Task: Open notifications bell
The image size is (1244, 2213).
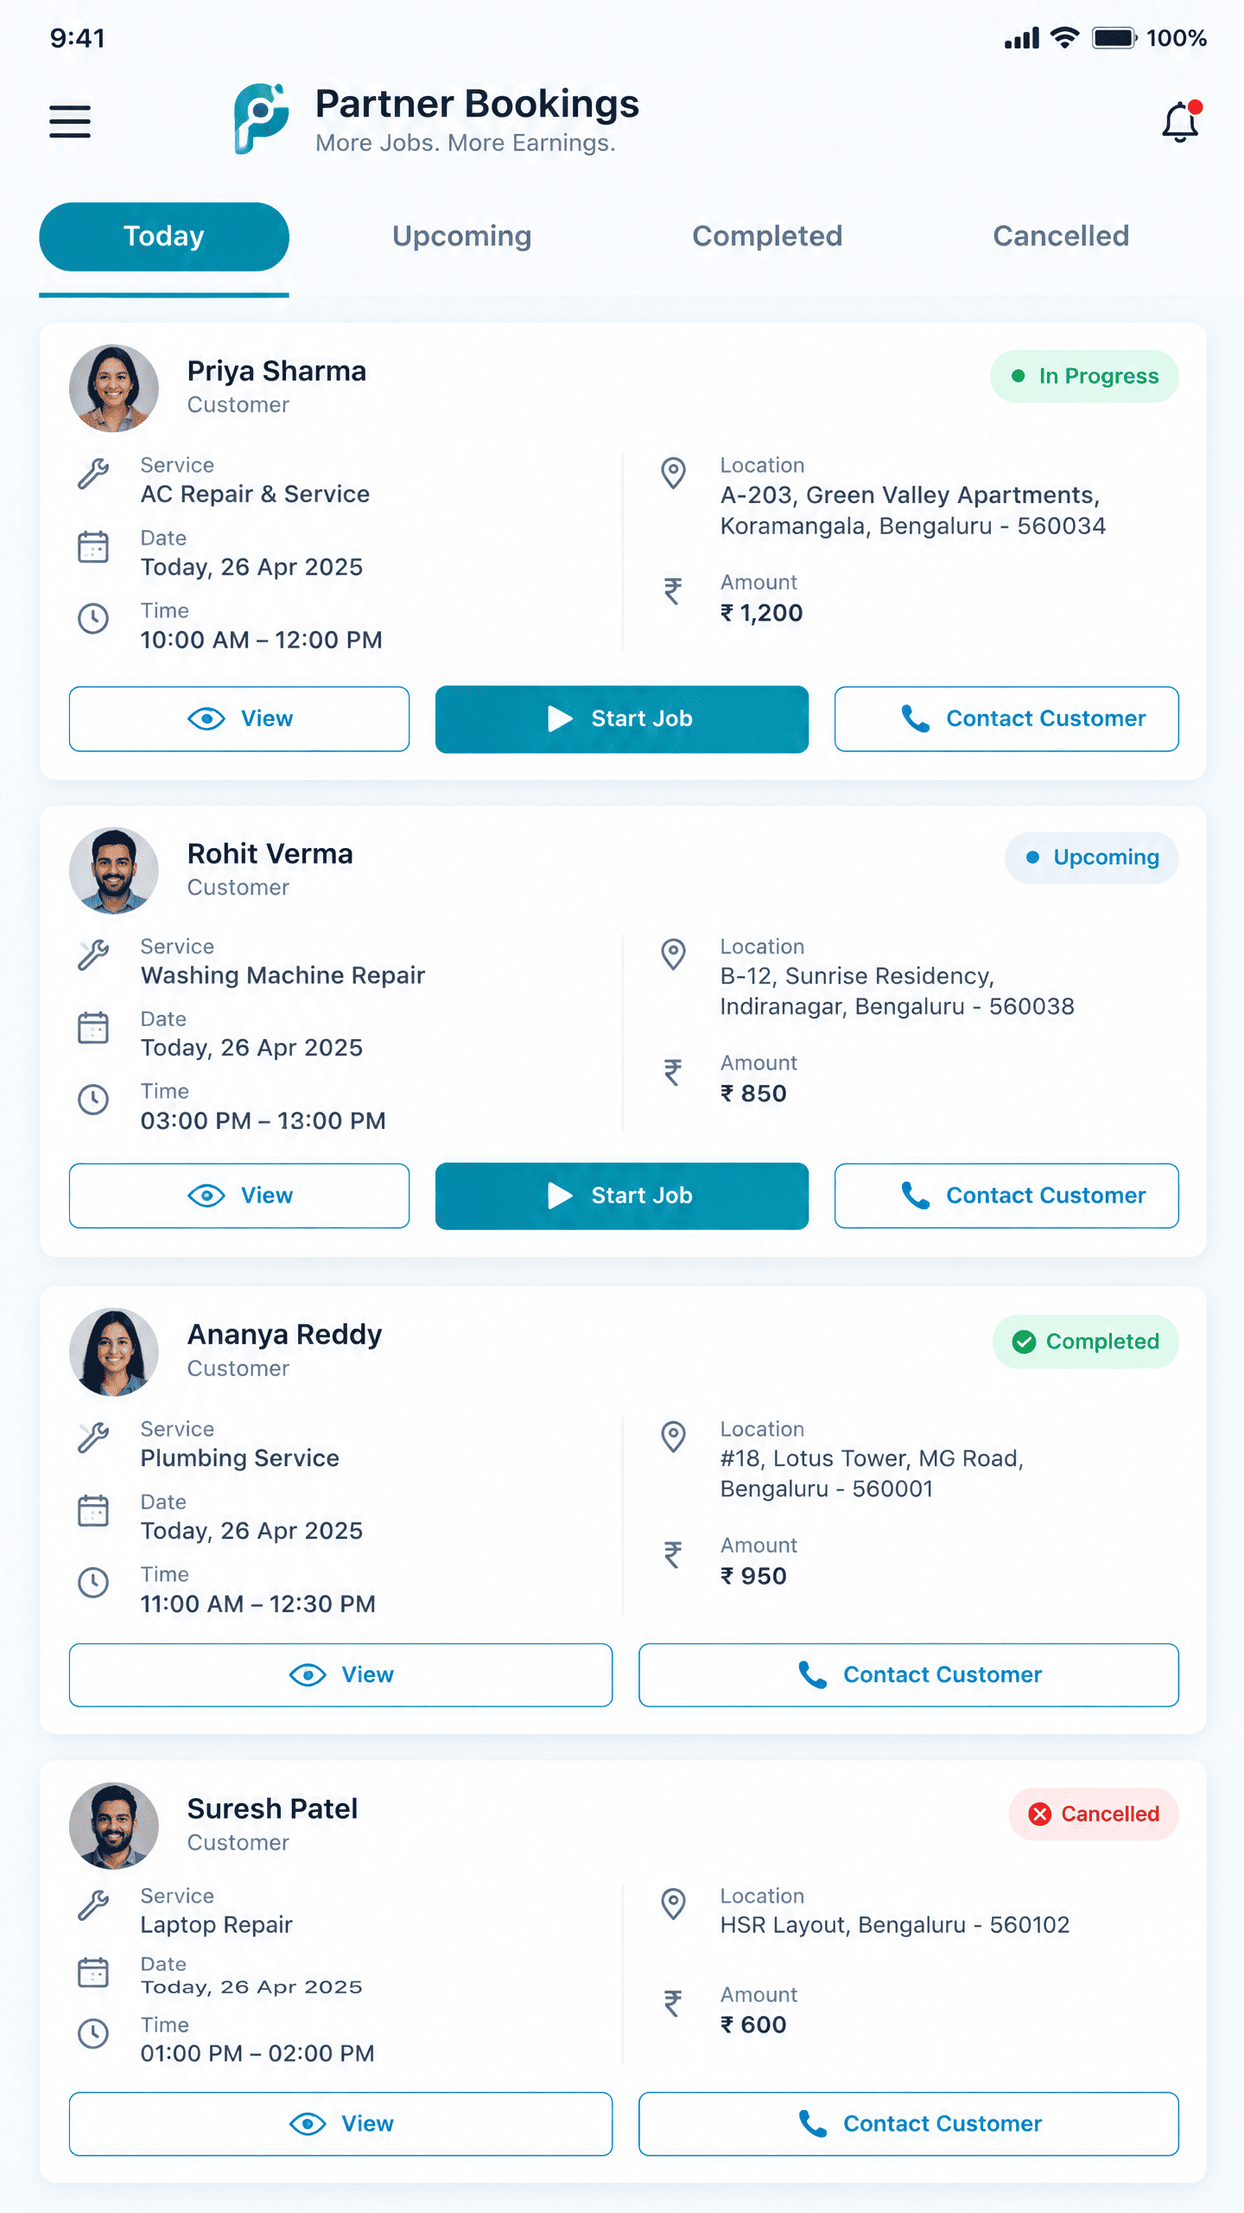Action: coord(1181,121)
